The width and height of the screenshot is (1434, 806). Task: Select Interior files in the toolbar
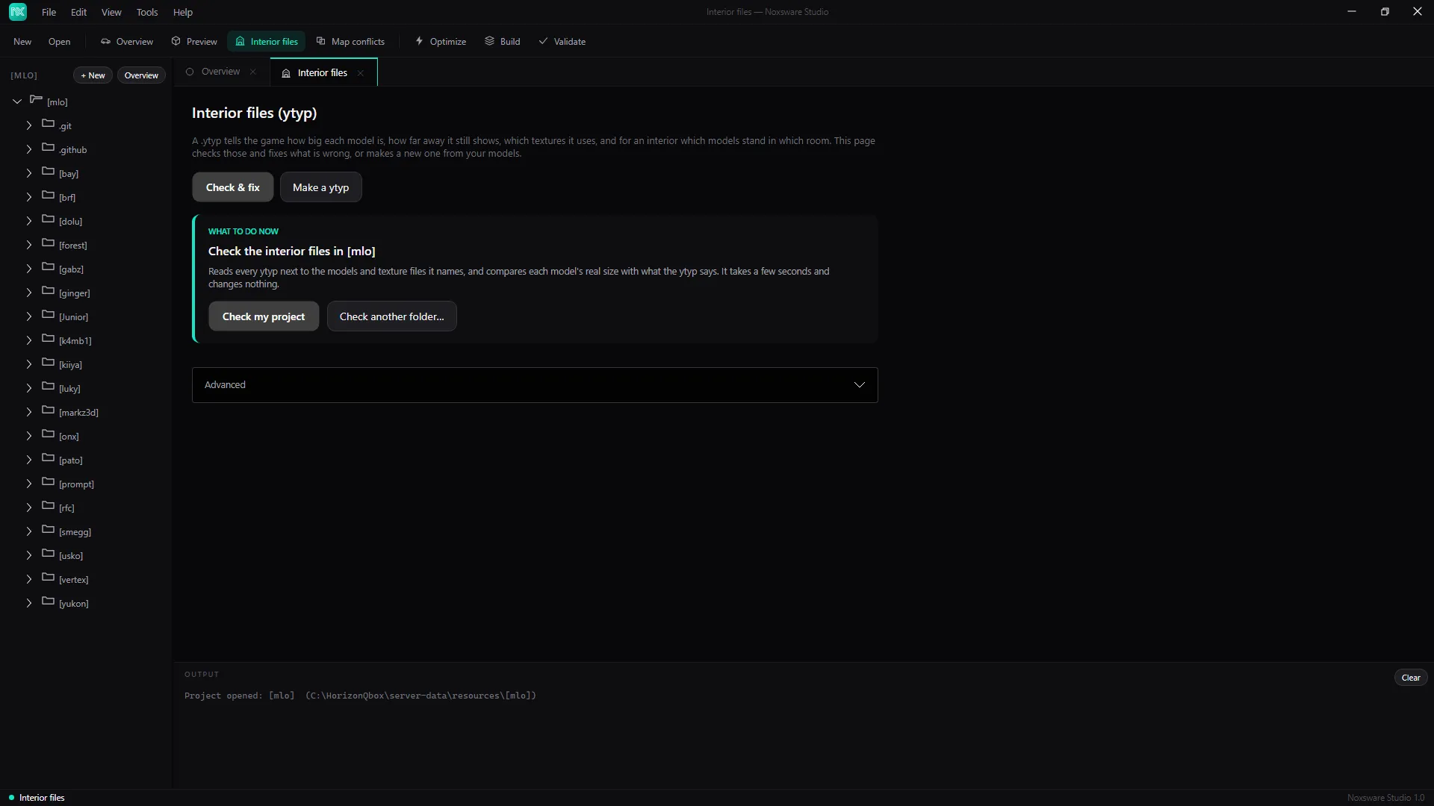267,41
